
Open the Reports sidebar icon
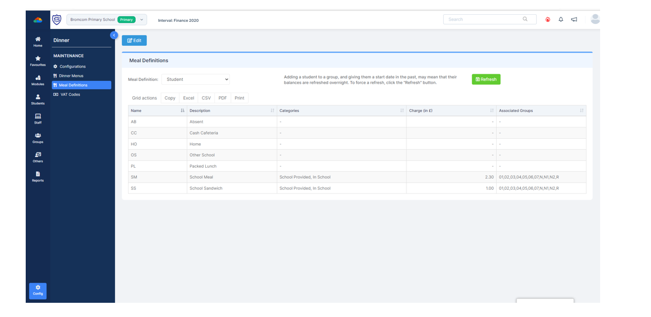point(38,177)
